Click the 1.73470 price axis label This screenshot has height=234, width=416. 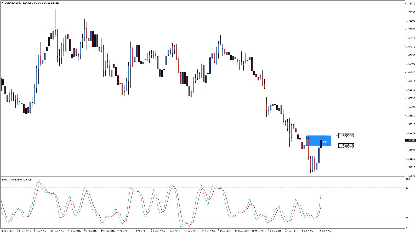(411, 3)
